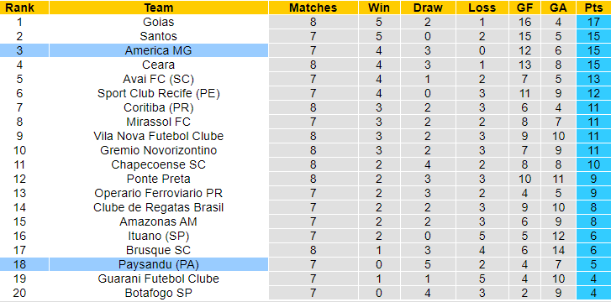Click the Loss column header
Screen dimensions: 611x302
482,8
